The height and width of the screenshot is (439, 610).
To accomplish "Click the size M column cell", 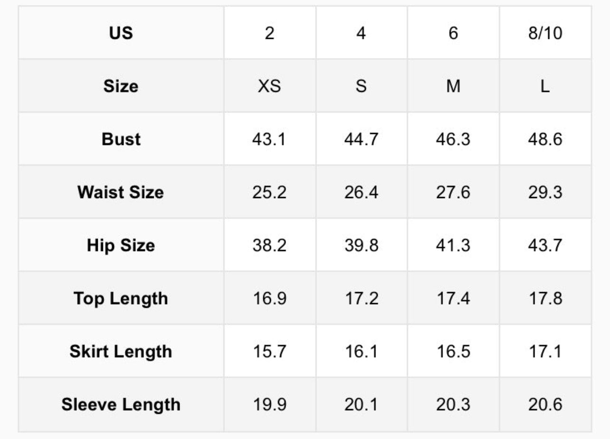I will pos(453,86).
